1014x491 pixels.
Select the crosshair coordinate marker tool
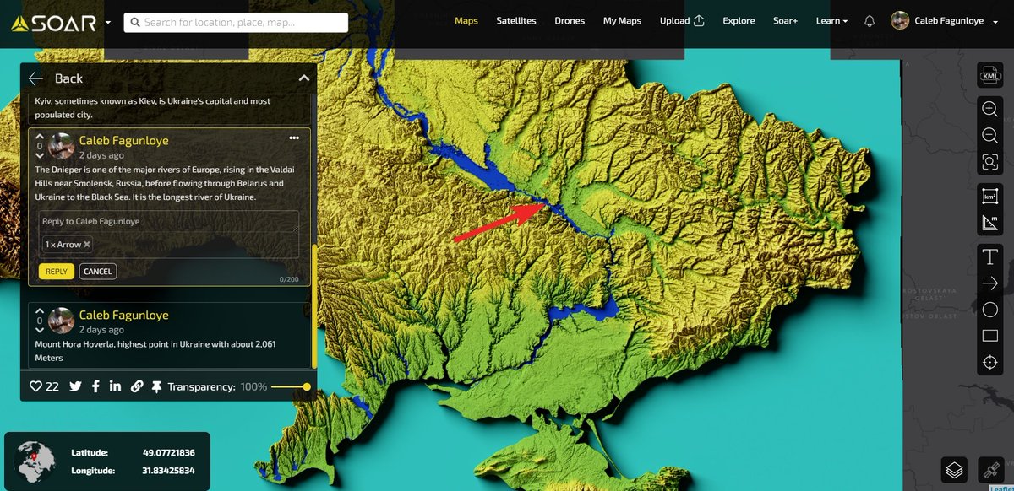989,363
